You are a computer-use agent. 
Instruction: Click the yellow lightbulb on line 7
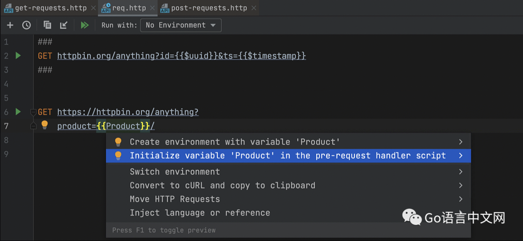(45, 125)
